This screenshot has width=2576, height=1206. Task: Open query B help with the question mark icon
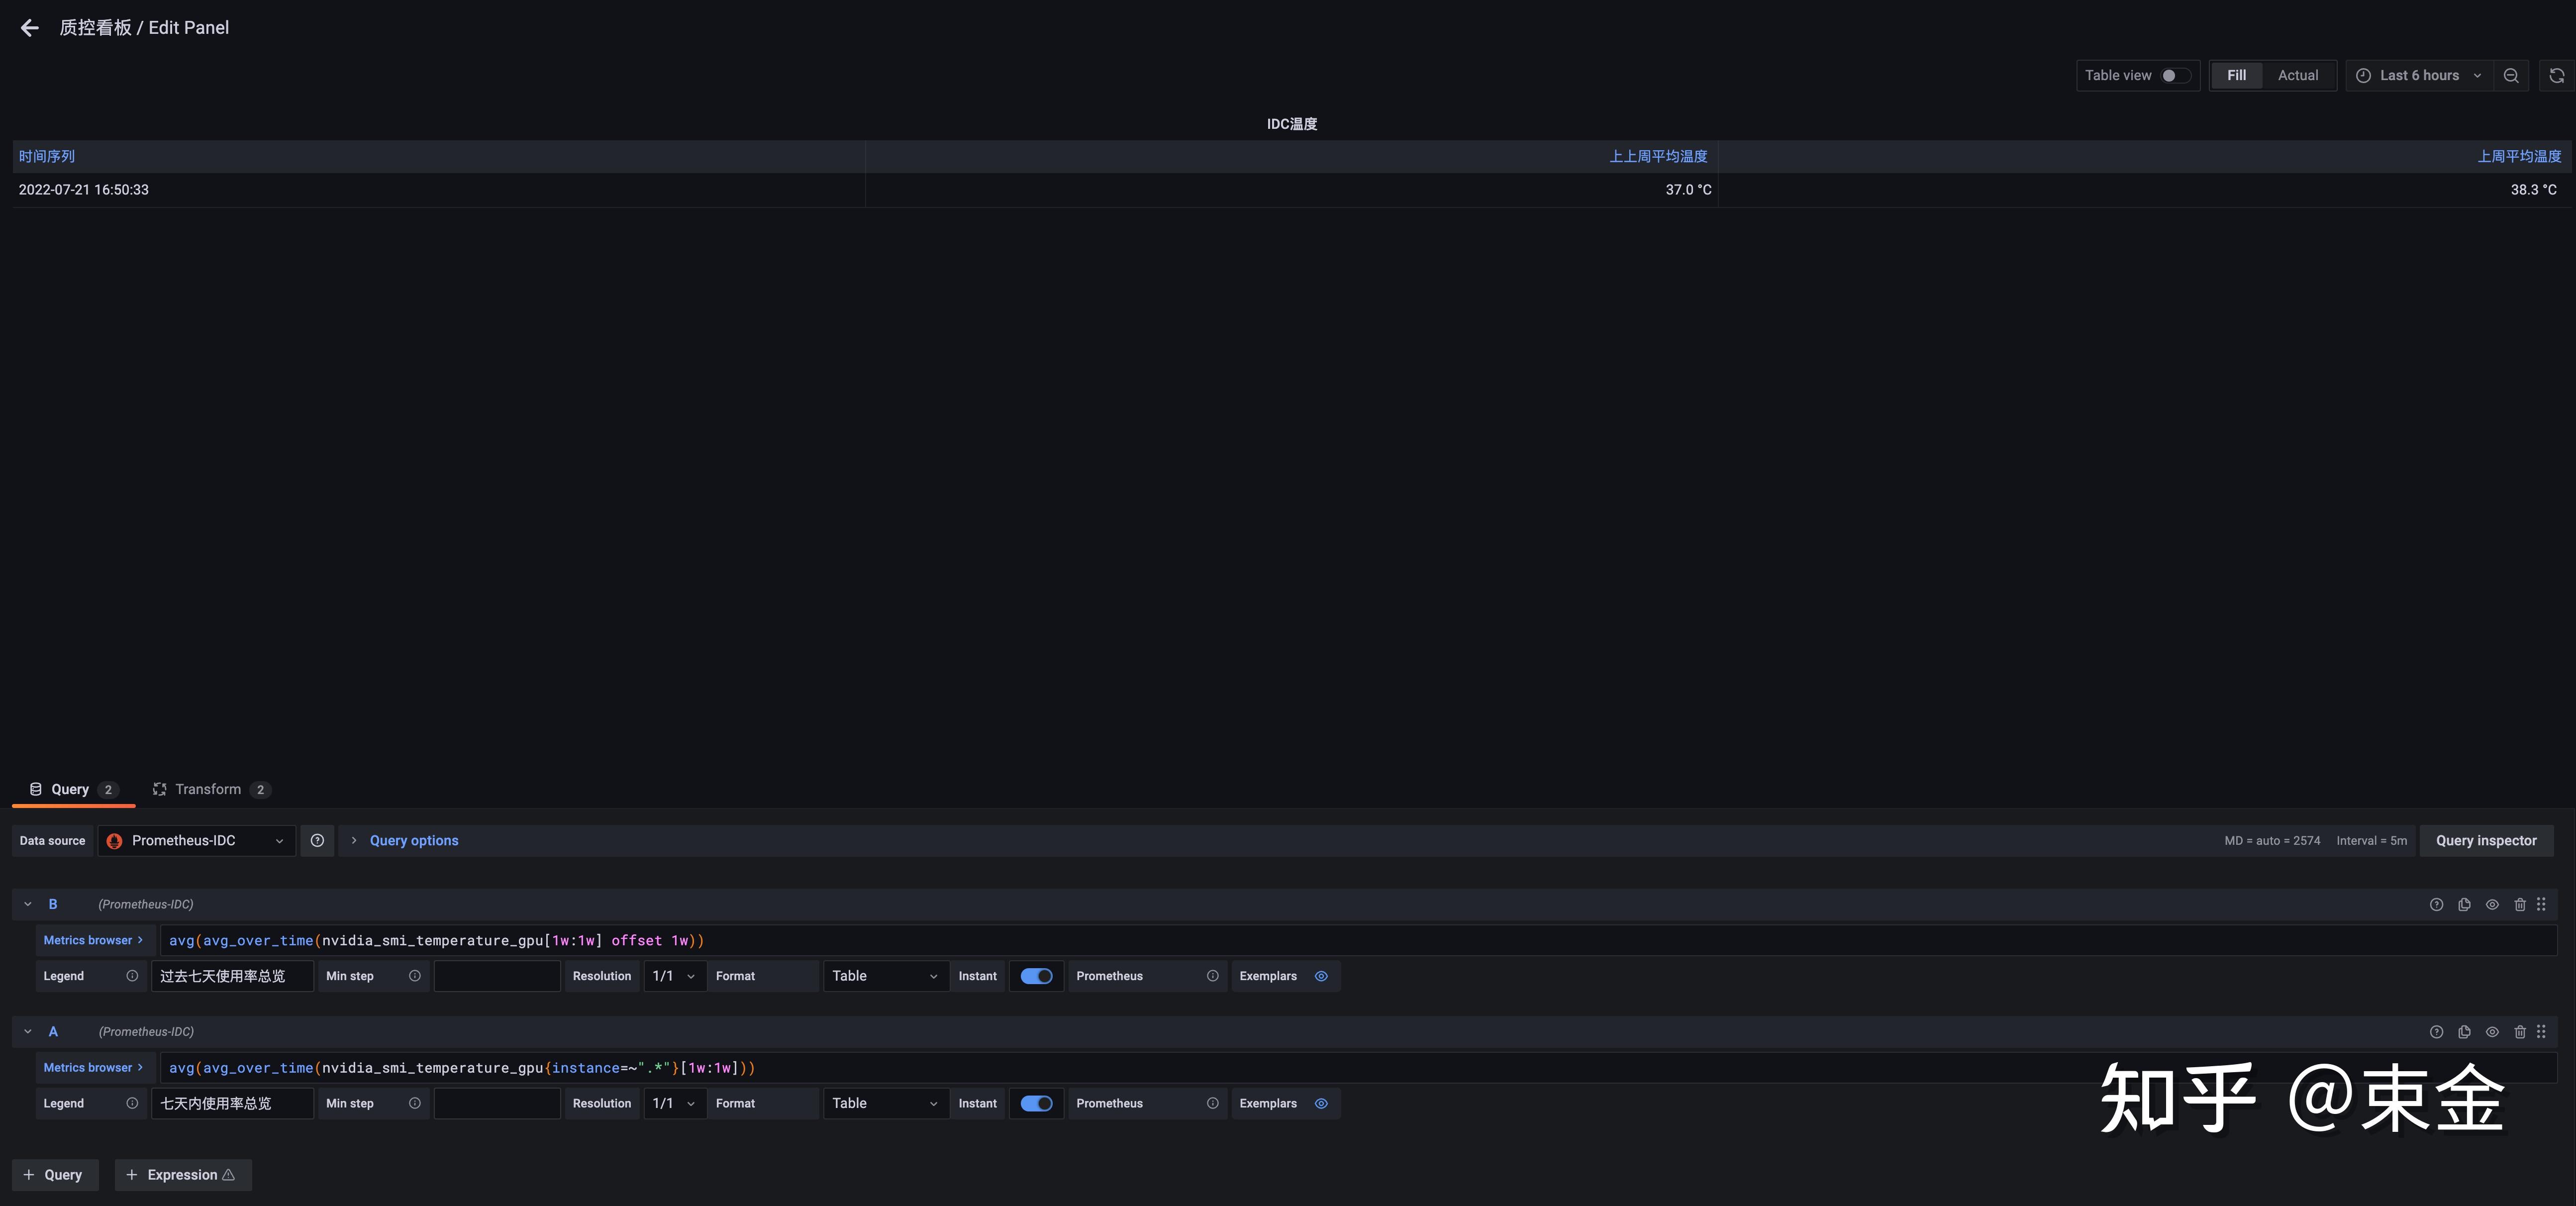(x=2435, y=904)
